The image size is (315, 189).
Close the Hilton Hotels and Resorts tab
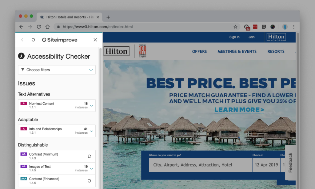[x=98, y=17]
